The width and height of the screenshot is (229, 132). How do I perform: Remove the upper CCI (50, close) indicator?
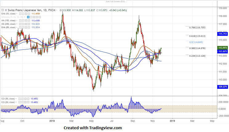point(28,99)
